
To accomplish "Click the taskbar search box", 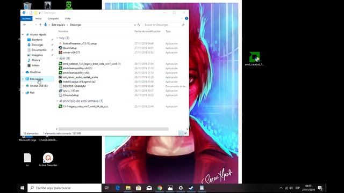I will (x=64, y=188).
